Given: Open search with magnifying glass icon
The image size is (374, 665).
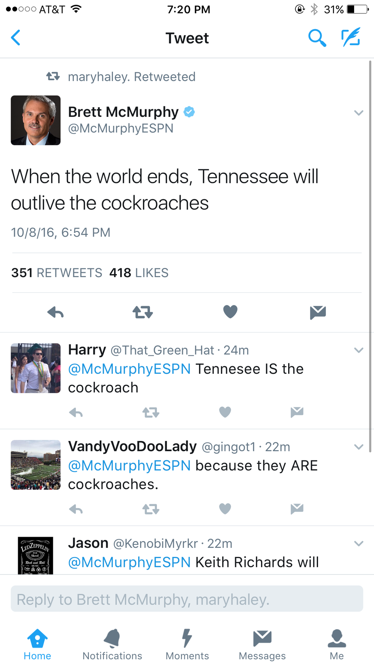Looking at the screenshot, I should 317,38.
